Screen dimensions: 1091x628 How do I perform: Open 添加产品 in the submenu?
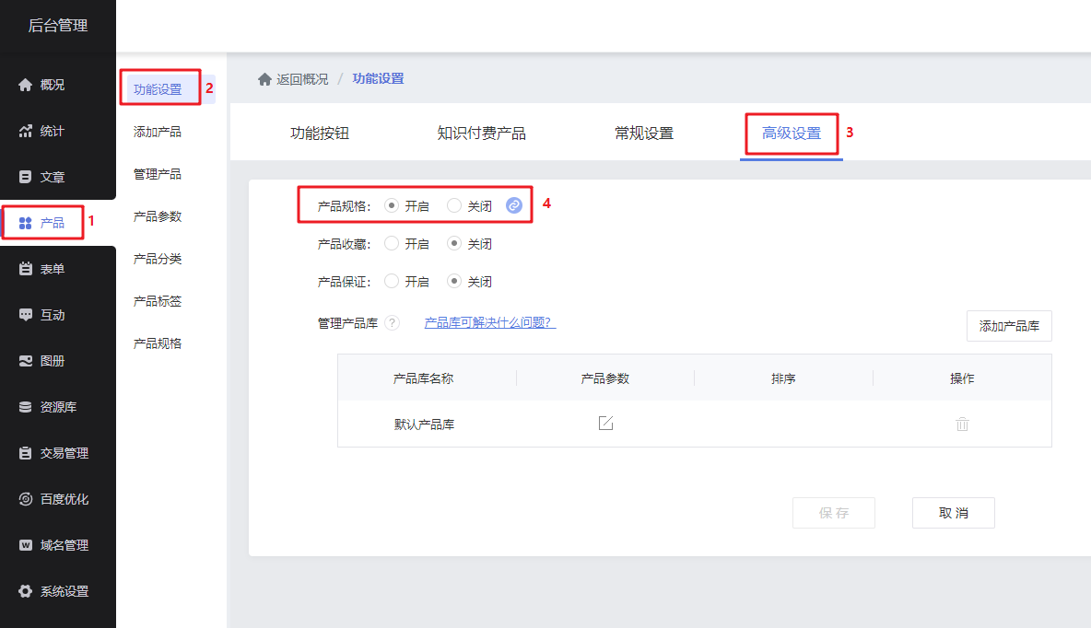click(x=158, y=132)
